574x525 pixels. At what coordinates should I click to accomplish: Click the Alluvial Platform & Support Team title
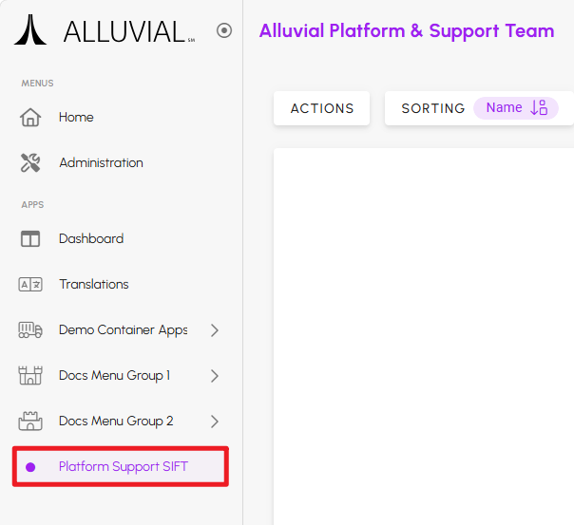(407, 30)
